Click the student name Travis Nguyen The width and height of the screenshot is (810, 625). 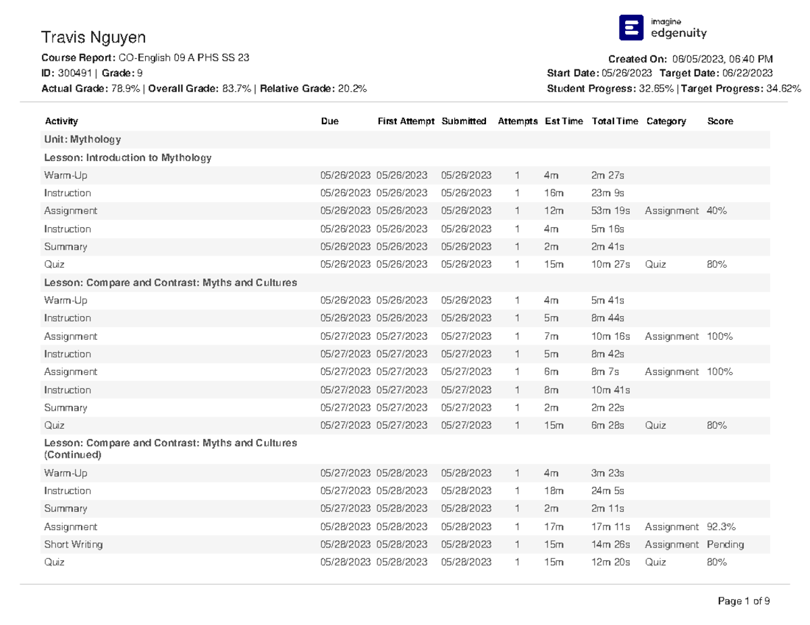(93, 36)
